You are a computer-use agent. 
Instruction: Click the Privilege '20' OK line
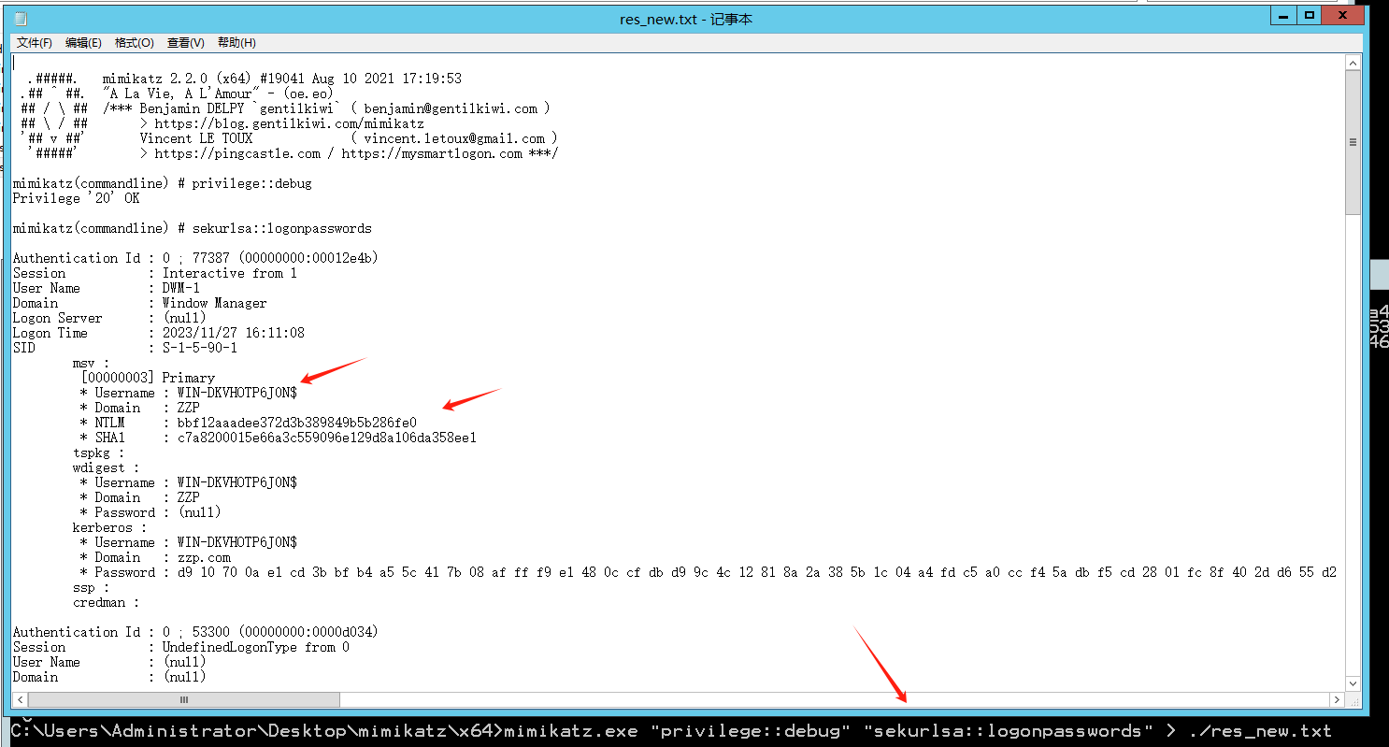pos(76,198)
